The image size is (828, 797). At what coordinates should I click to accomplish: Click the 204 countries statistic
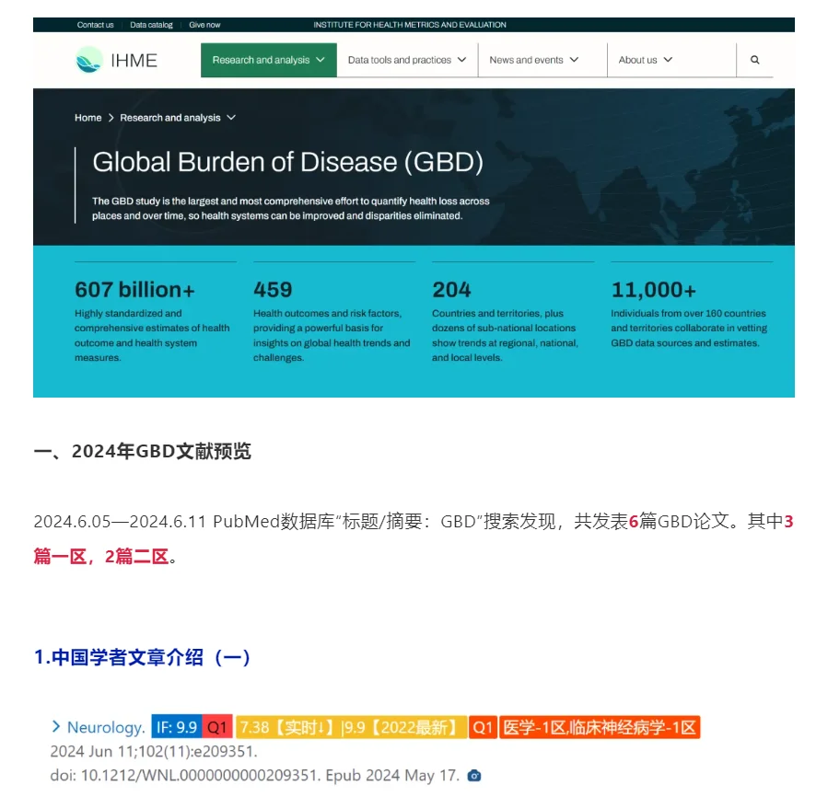[451, 289]
